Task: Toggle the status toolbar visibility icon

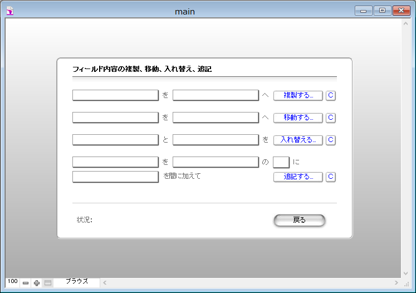Action: pyautogui.click(x=48, y=283)
